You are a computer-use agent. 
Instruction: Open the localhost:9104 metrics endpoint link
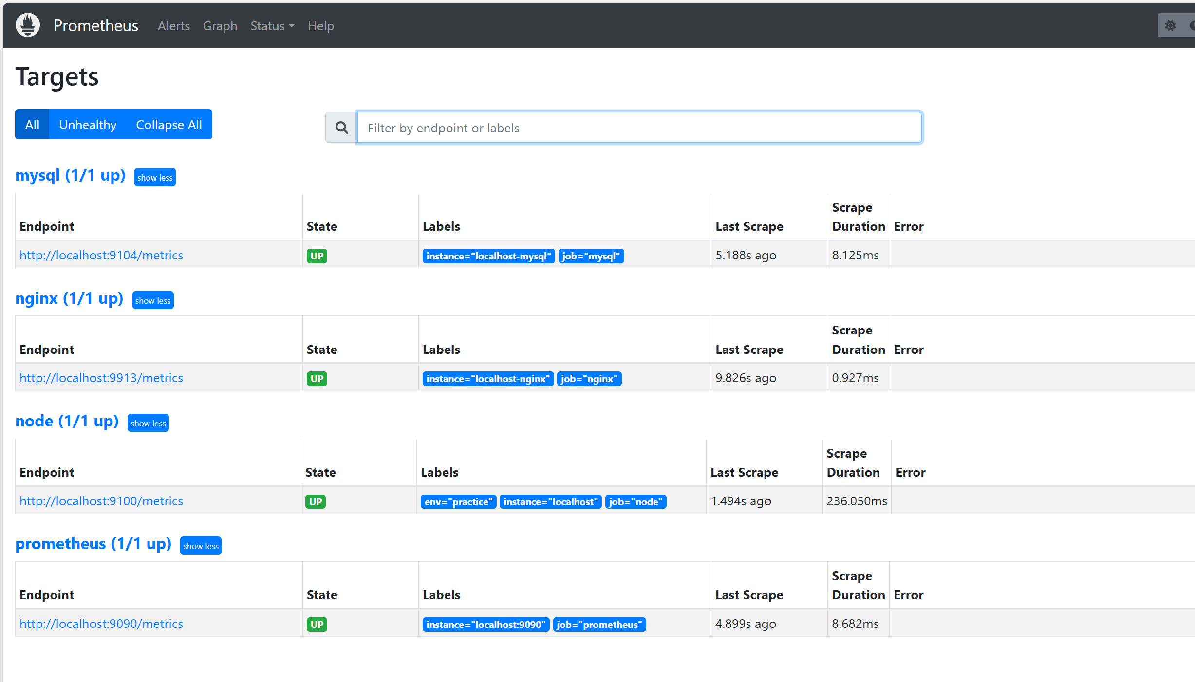pos(101,255)
